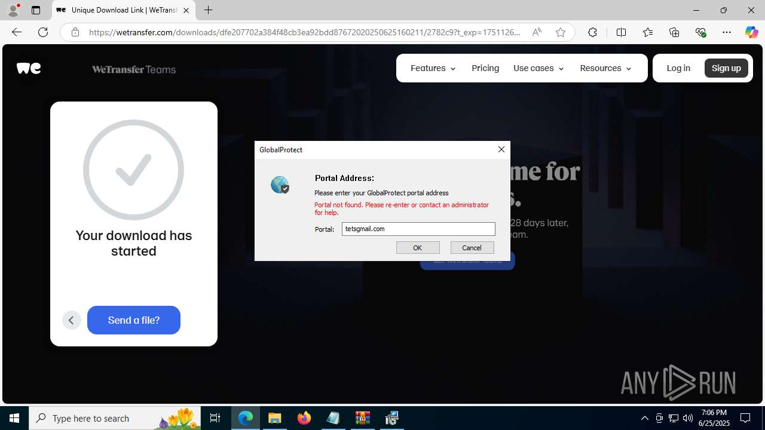Image resolution: width=765 pixels, height=430 pixels.
Task: Refresh the WeTransfer page
Action: pyautogui.click(x=43, y=32)
